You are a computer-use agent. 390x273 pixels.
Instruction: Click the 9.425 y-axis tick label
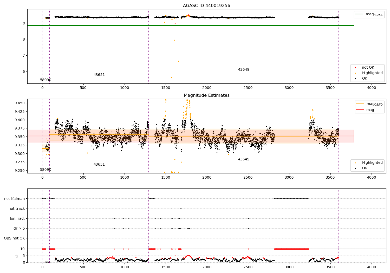pos(20,112)
